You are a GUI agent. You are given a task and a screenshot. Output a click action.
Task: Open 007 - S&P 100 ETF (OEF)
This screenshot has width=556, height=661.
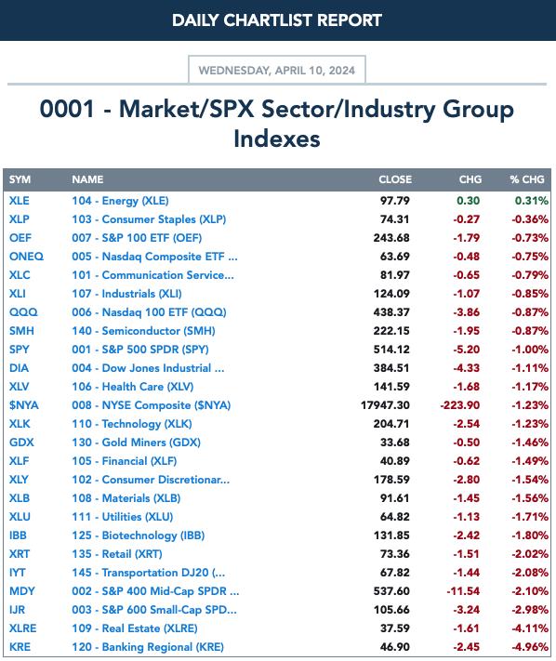[137, 238]
